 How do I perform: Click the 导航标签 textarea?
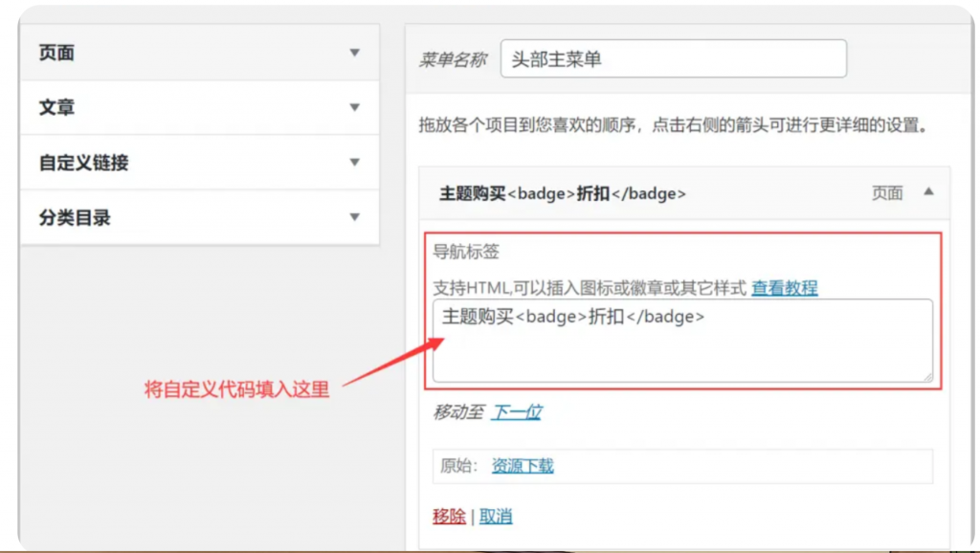(682, 341)
